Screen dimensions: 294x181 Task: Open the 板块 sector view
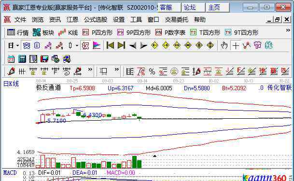click(x=43, y=33)
